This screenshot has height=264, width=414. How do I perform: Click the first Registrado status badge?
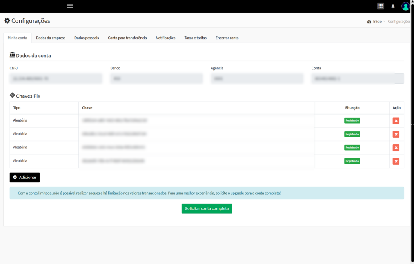pyautogui.click(x=352, y=121)
